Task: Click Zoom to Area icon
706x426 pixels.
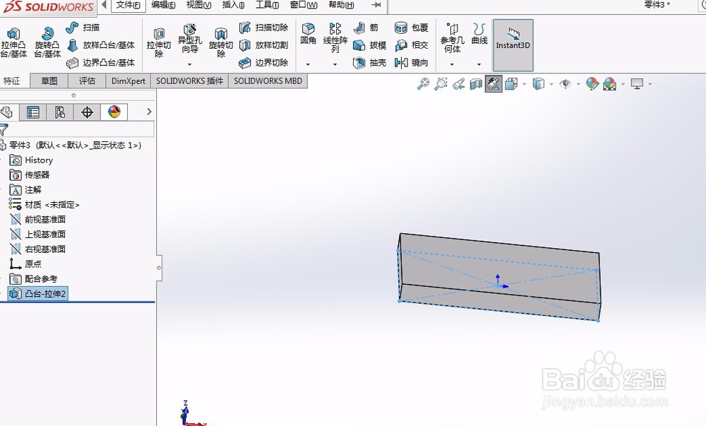Action: [441, 84]
